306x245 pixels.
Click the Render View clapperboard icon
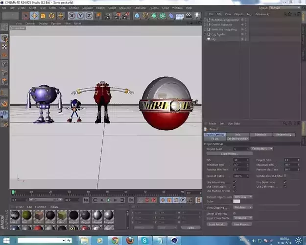pyautogui.click(x=108, y=16)
